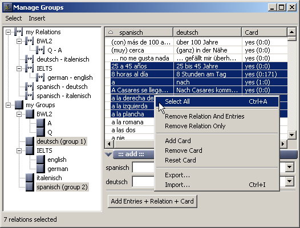
Task: Click the table's vertical scrollbar down arrow
Action: click(291, 135)
